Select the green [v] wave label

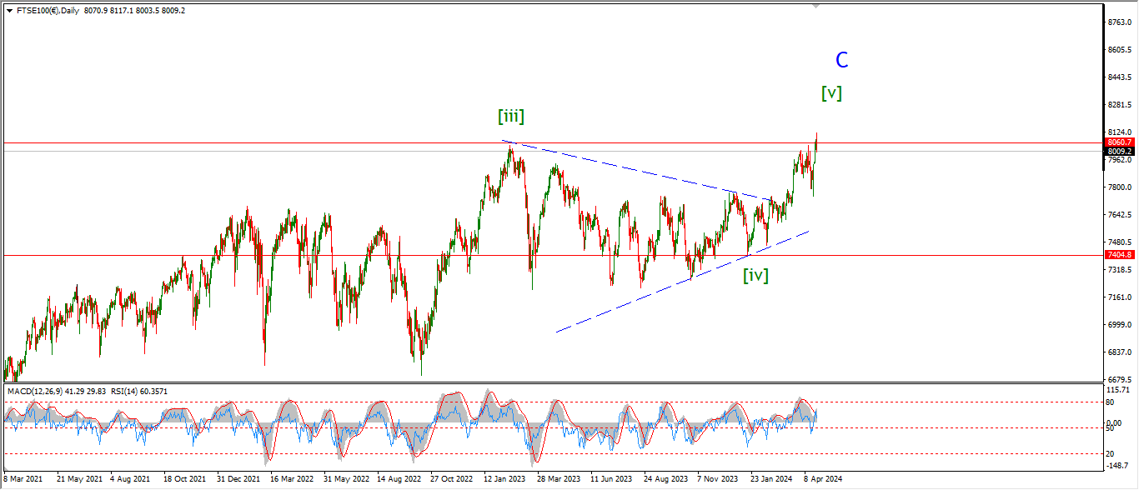coord(831,92)
